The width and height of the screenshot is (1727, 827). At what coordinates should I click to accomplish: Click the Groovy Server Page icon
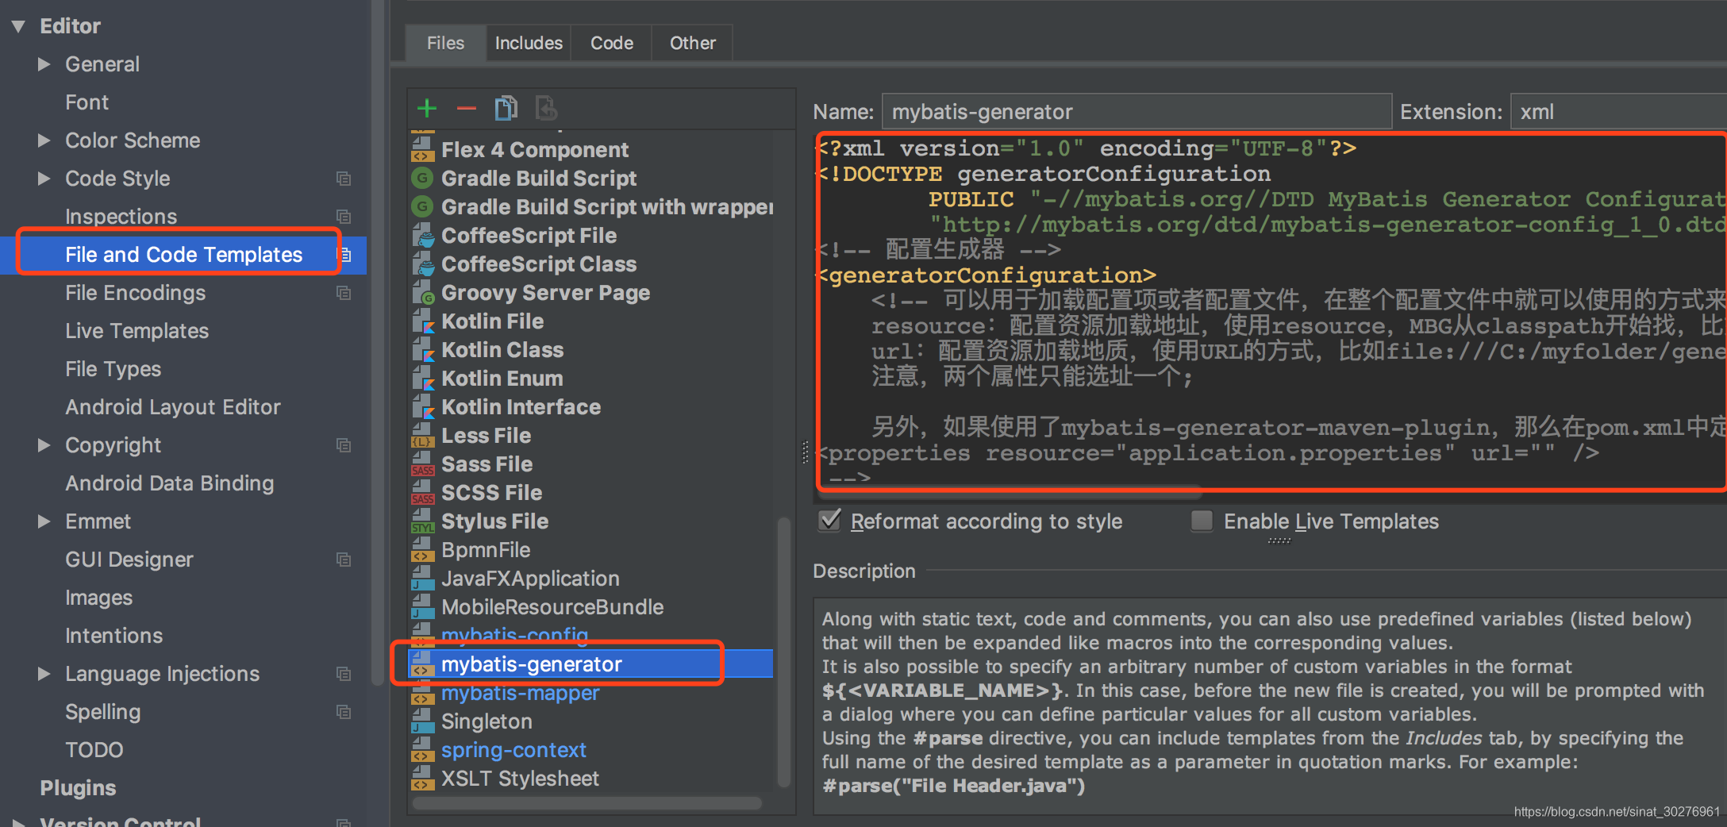422,292
